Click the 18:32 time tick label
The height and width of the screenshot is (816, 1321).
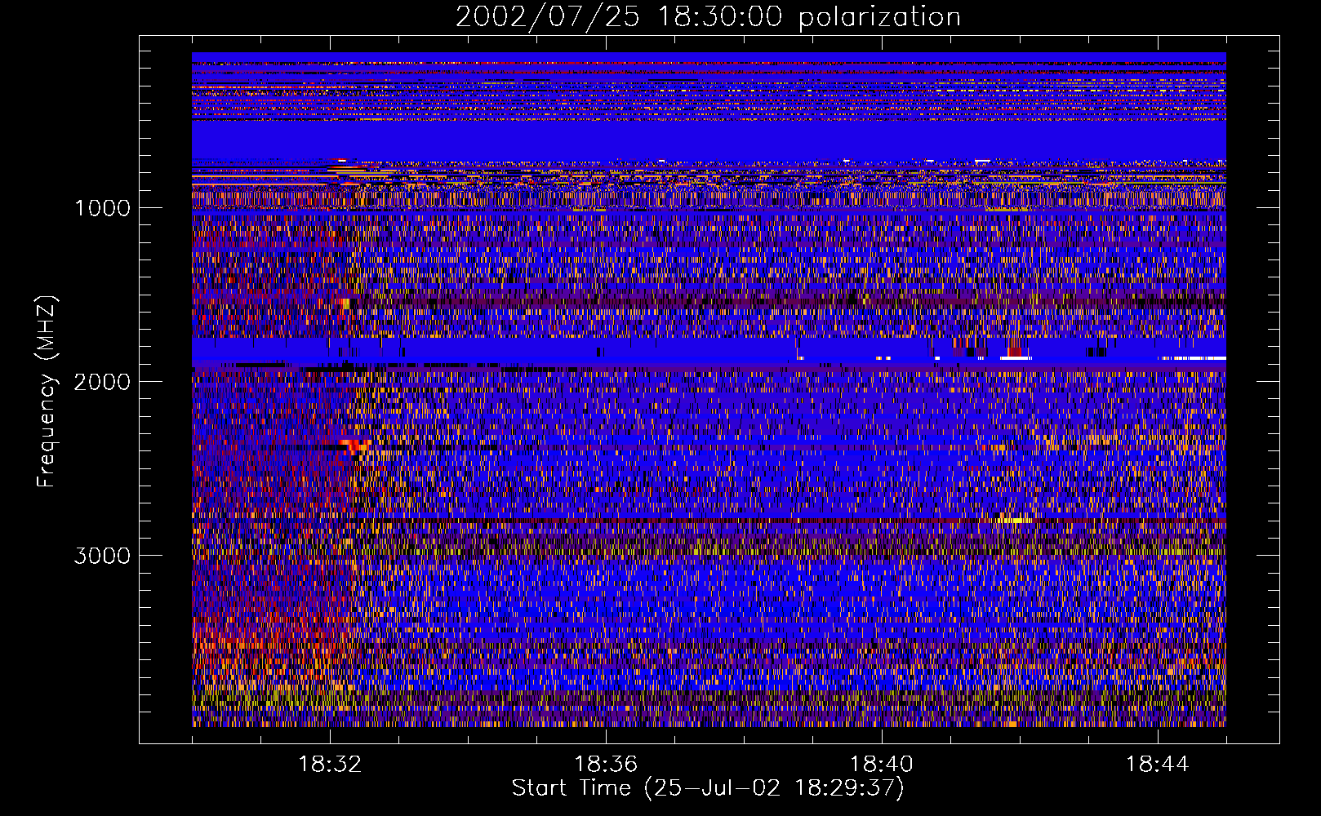(x=330, y=765)
